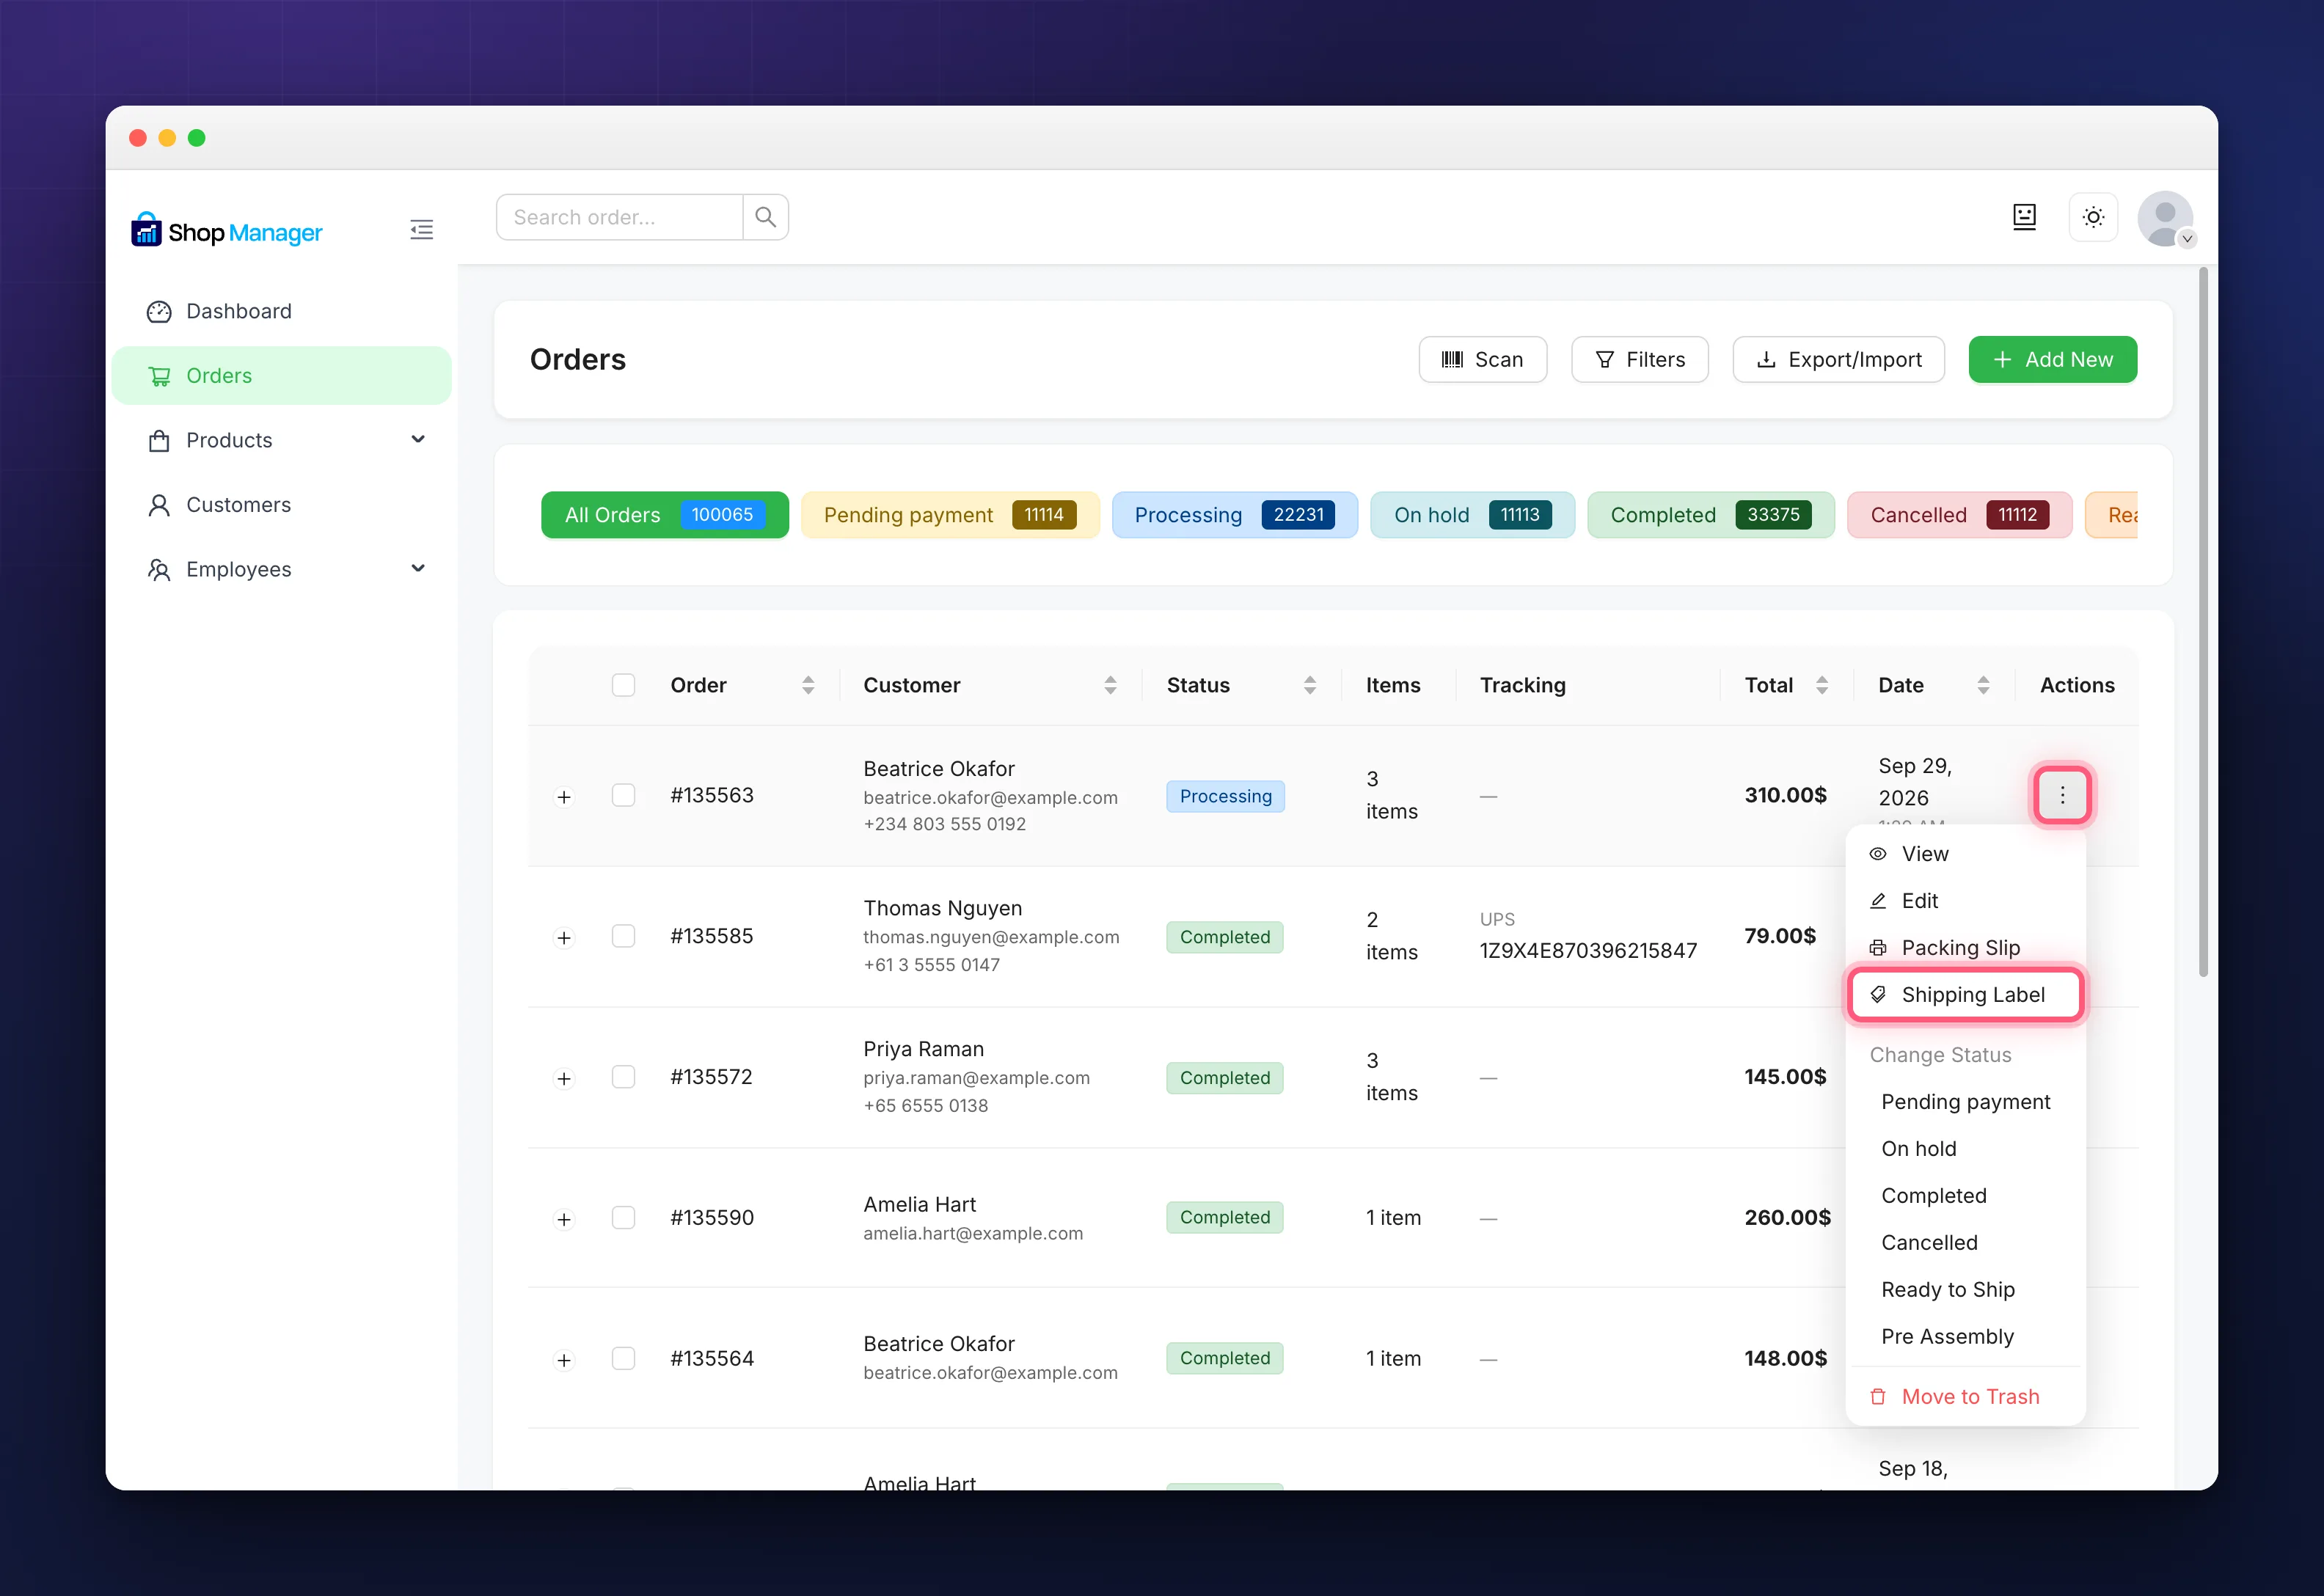Focus the Search order input field
The height and width of the screenshot is (1596, 2324).
[620, 217]
